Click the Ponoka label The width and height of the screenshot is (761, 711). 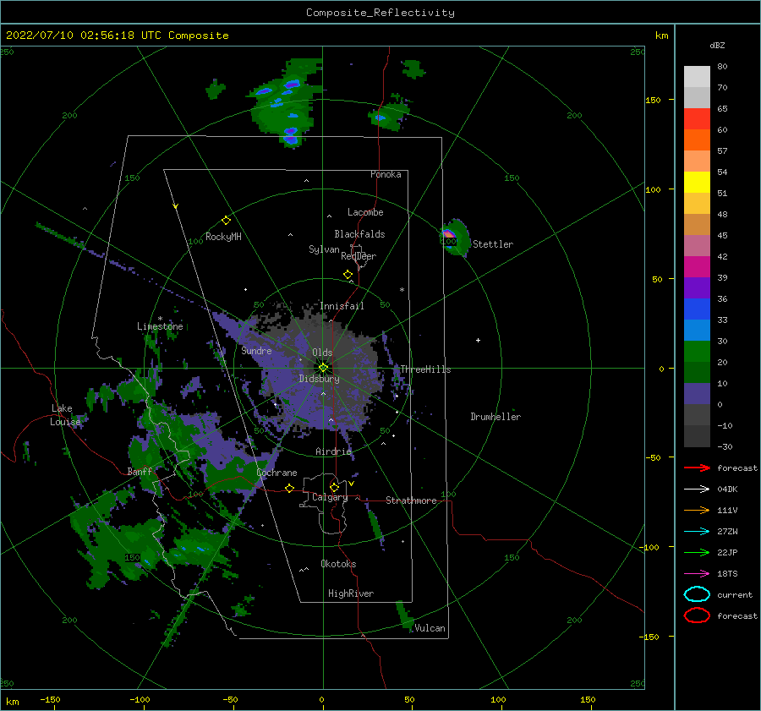coord(386,174)
